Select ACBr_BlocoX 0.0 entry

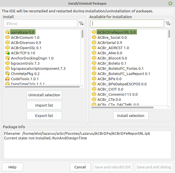[x=112, y=58]
